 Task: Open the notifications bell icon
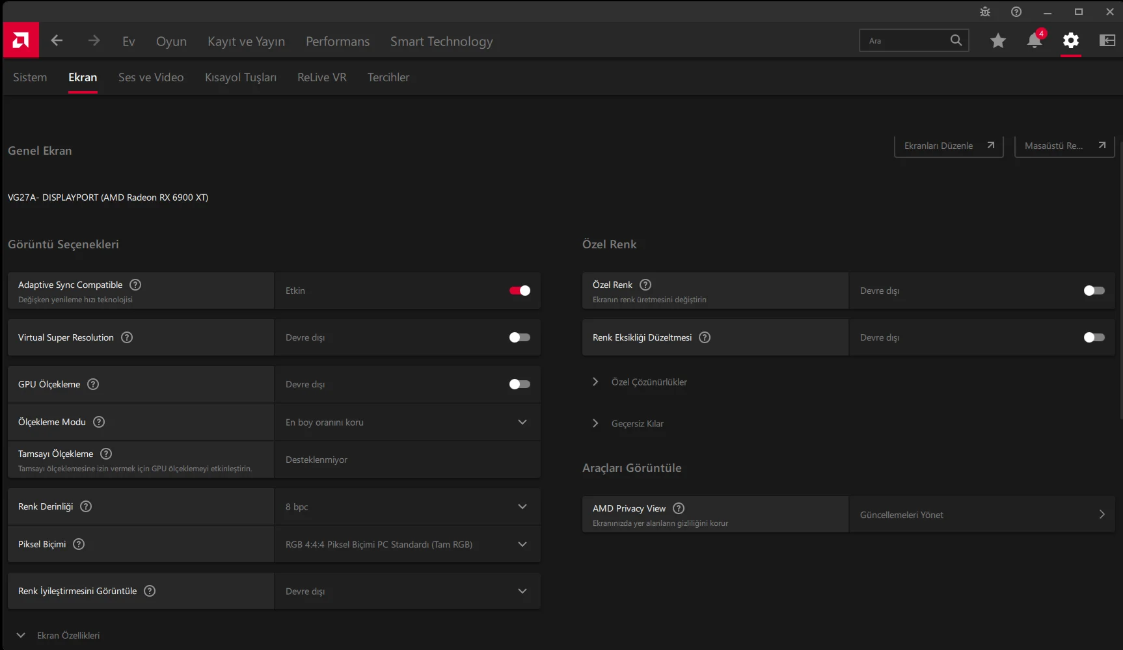1034,40
